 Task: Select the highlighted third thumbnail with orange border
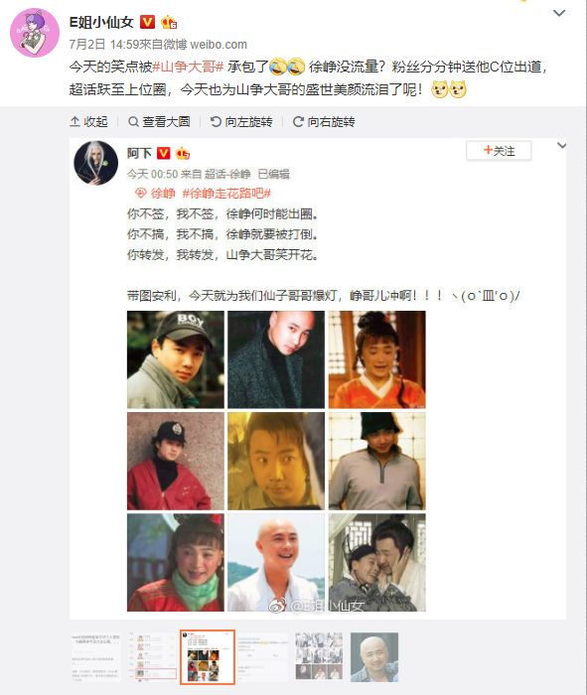207,657
